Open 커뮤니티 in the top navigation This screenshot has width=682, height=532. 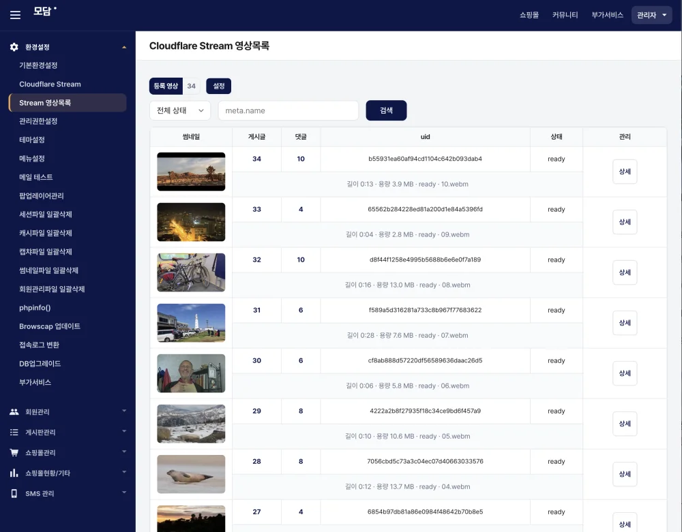(x=565, y=15)
